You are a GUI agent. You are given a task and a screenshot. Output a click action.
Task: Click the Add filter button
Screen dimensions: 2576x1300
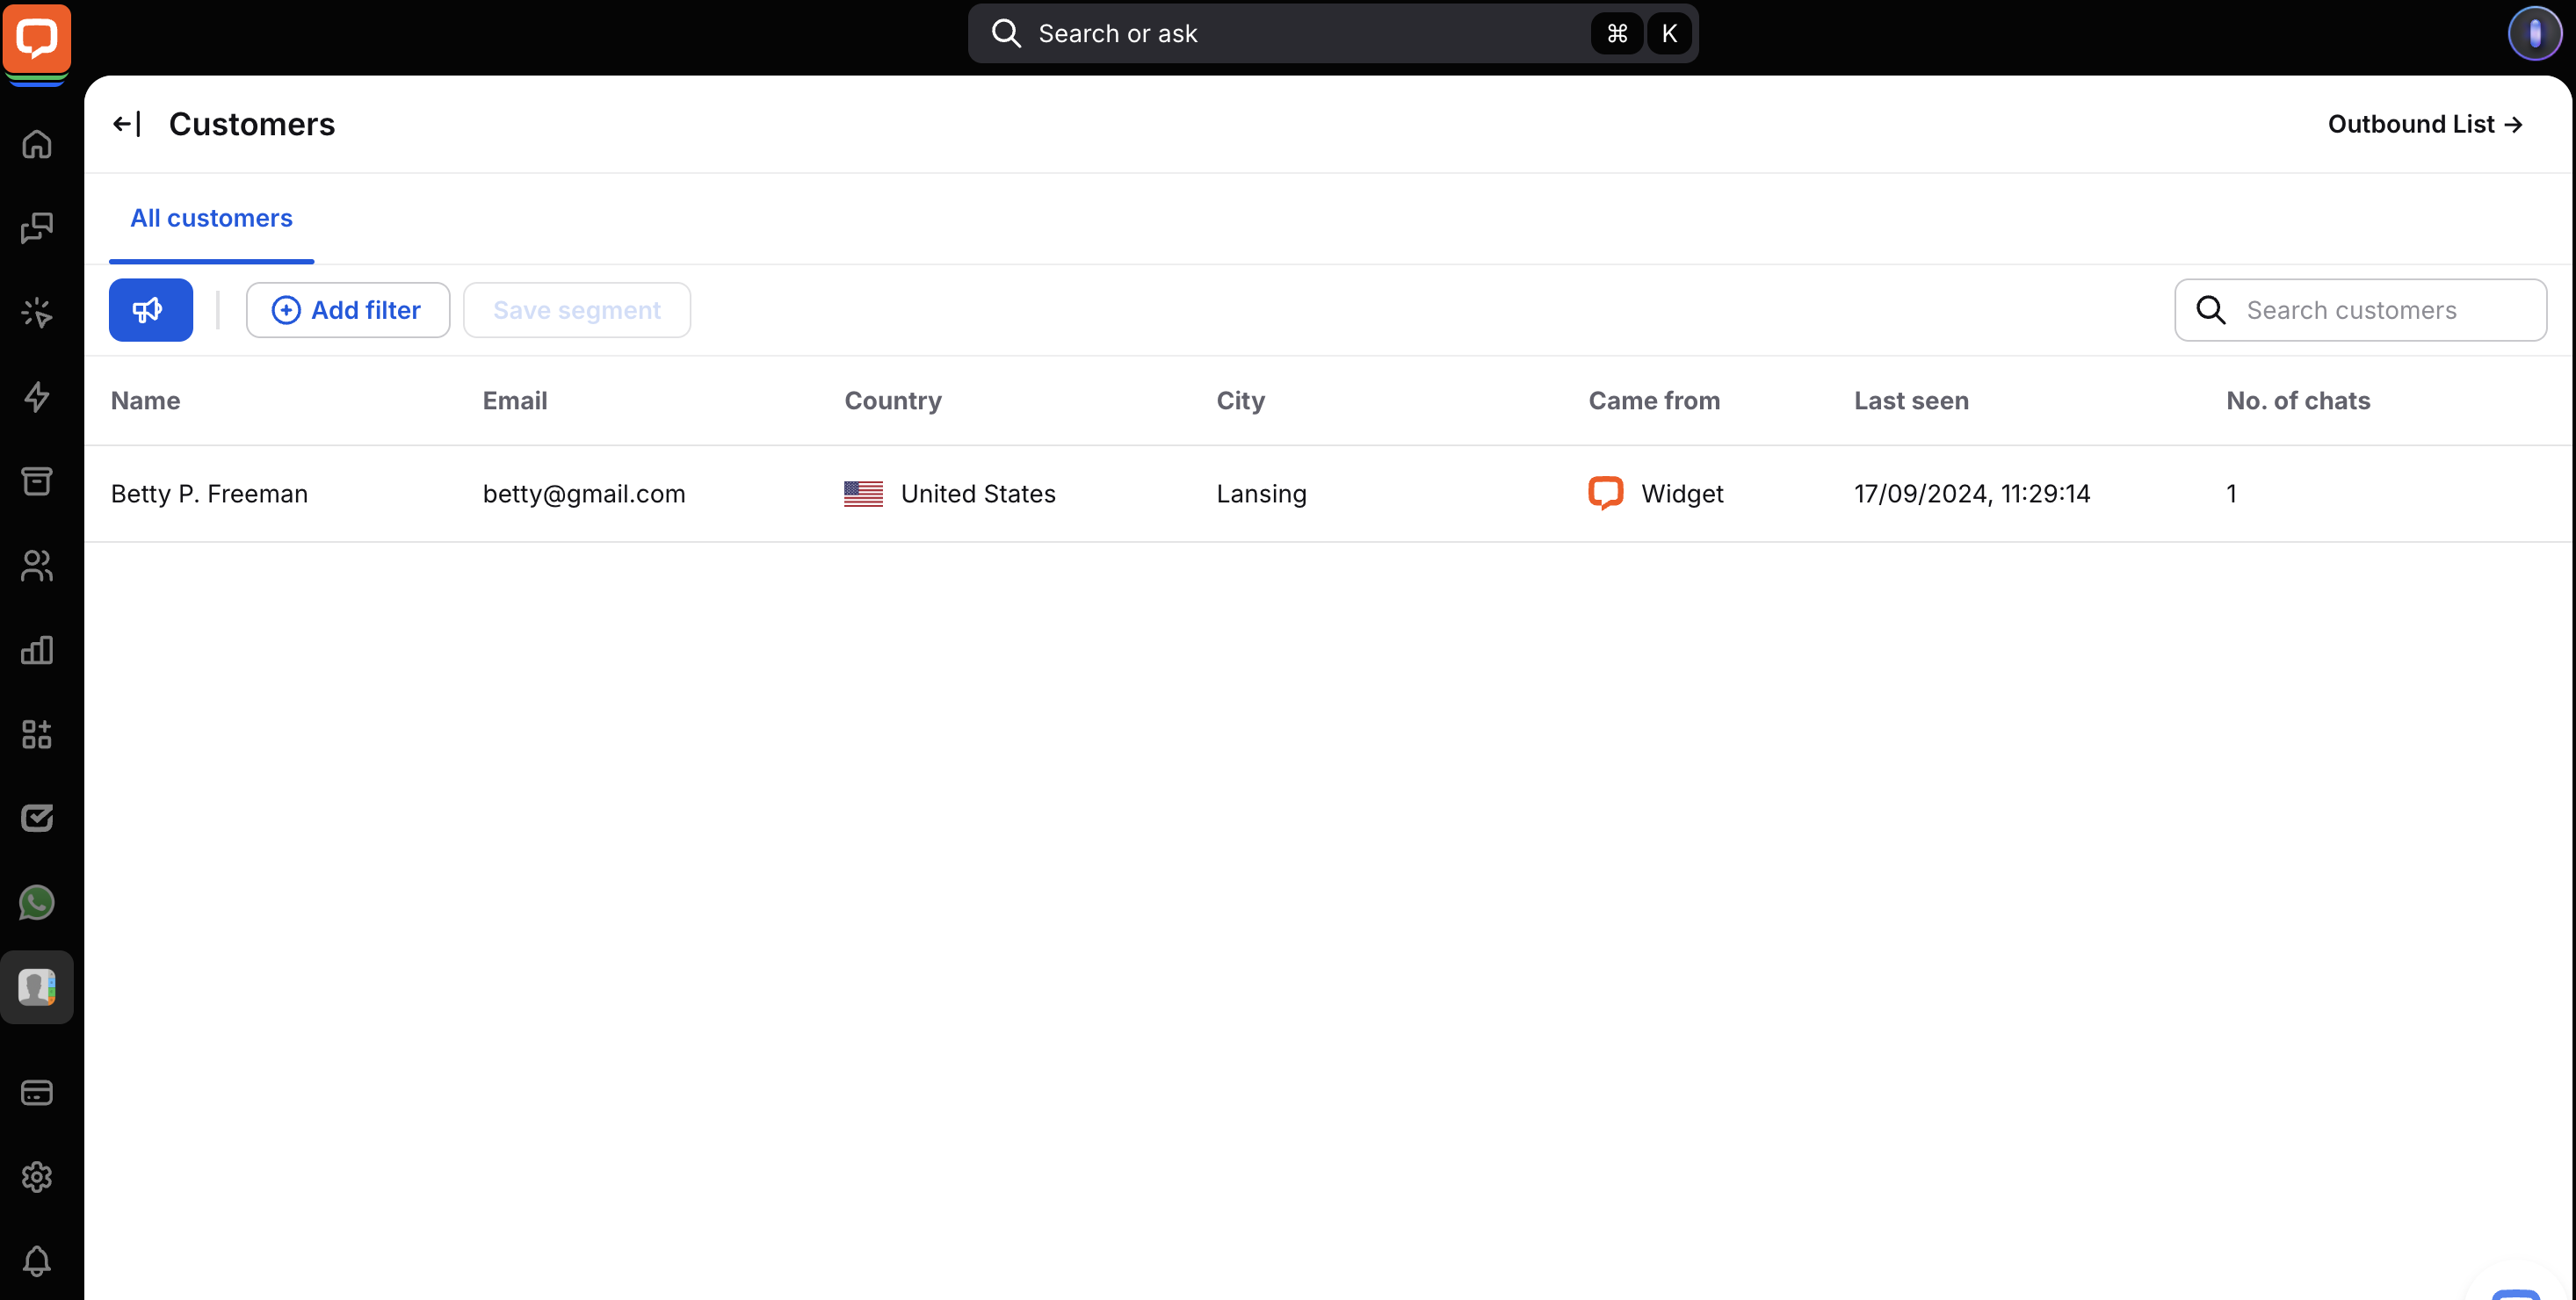[348, 308]
